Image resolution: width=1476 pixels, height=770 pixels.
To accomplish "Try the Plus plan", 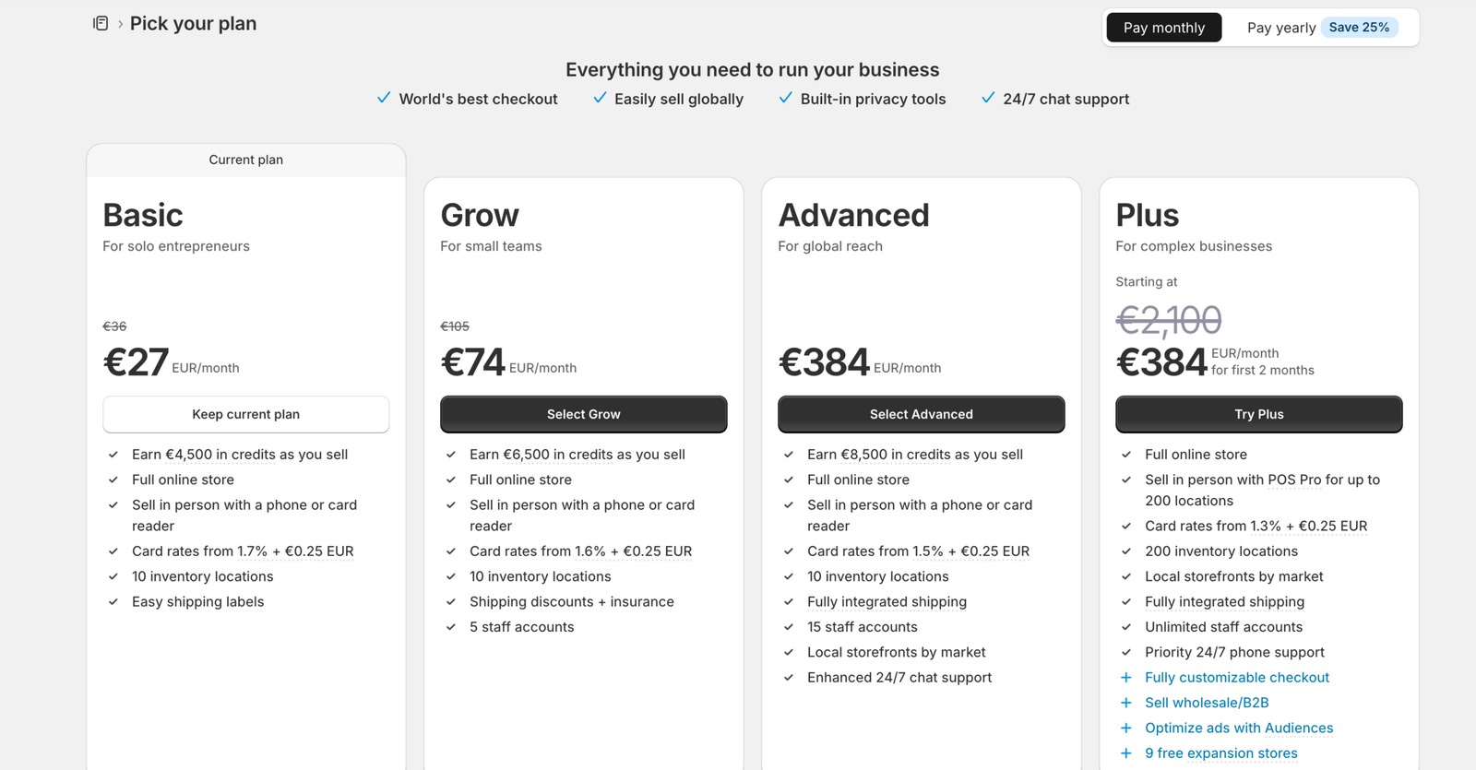I will pyautogui.click(x=1259, y=414).
